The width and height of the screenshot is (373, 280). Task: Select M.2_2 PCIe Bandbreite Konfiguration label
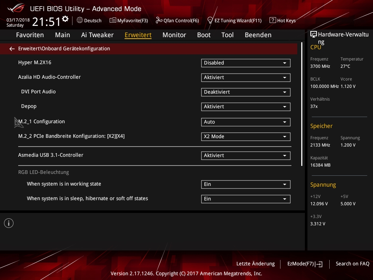71,136
